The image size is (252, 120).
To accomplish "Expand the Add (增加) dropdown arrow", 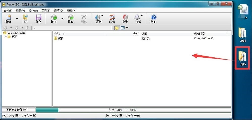I will tap(62, 19).
